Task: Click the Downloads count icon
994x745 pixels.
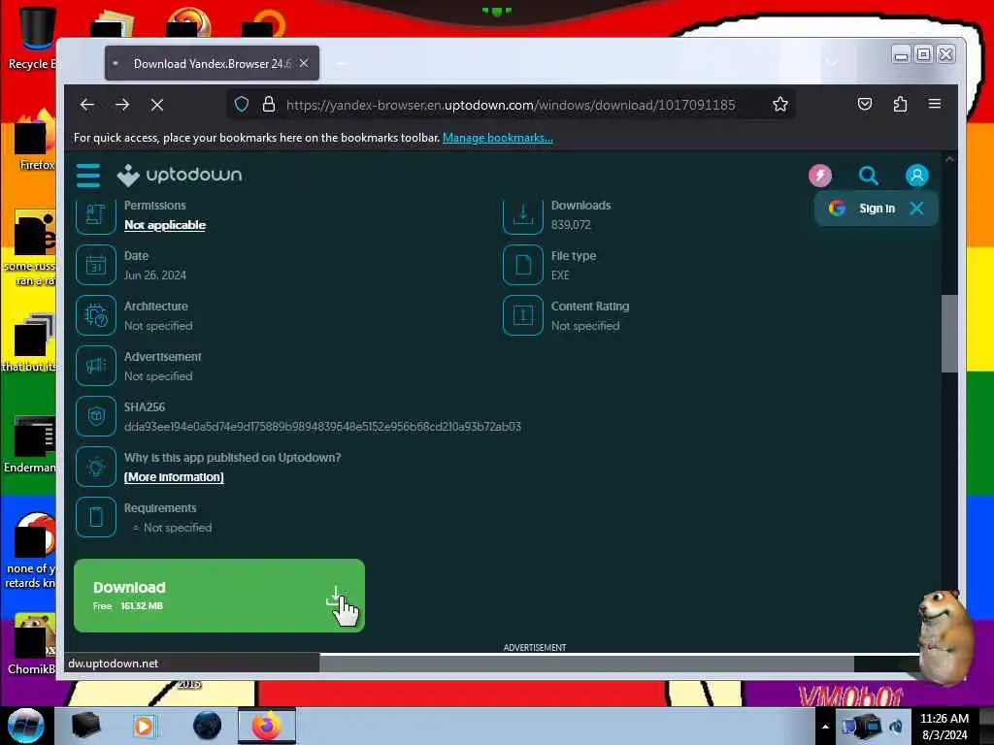Action: (x=523, y=215)
